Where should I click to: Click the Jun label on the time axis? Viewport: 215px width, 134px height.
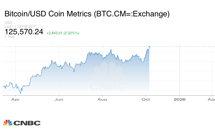59,99
